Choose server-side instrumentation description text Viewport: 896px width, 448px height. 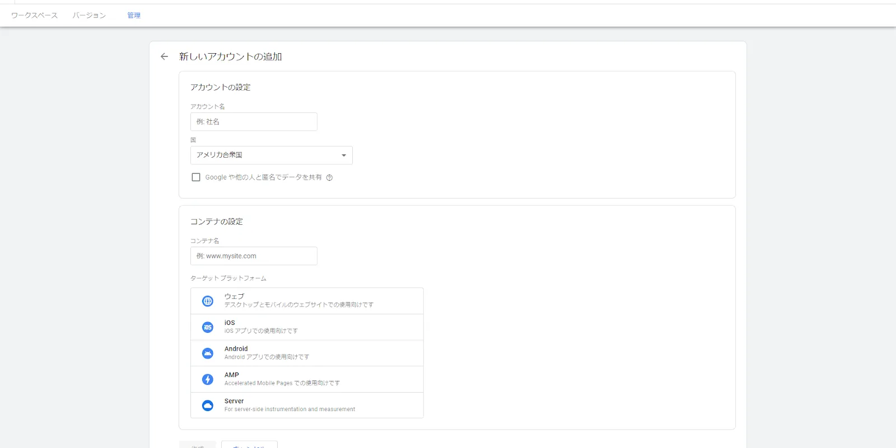pos(290,409)
